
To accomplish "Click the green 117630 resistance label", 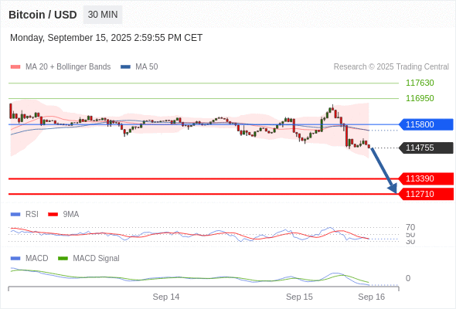I will pyautogui.click(x=420, y=83).
